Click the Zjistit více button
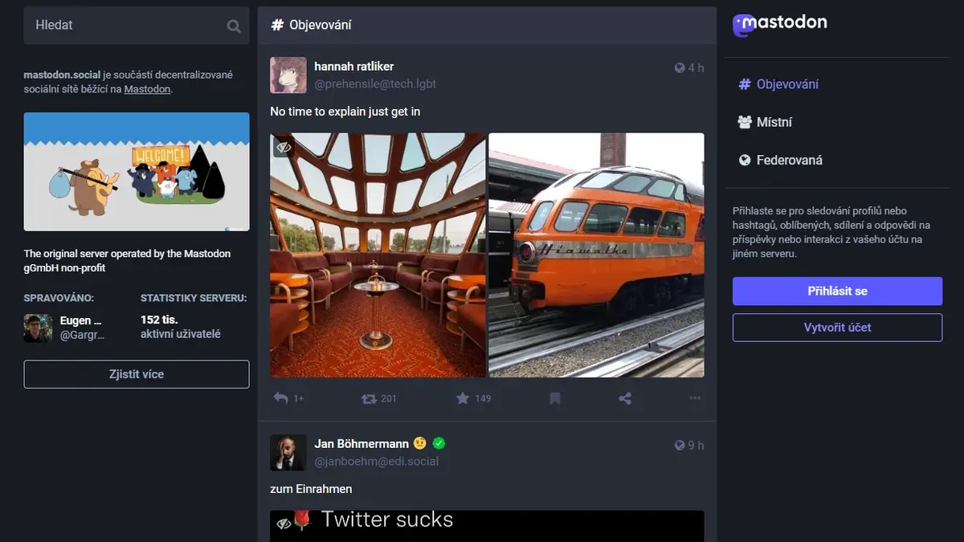The width and height of the screenshot is (964, 542). [137, 374]
